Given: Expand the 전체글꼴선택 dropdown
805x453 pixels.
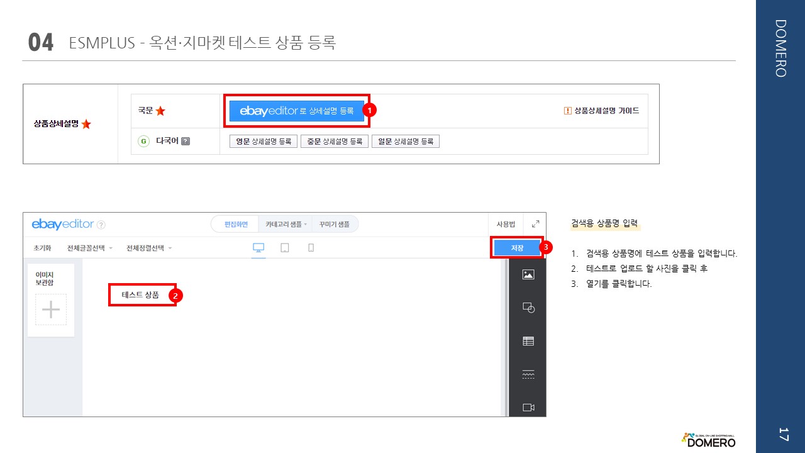Looking at the screenshot, I should tap(90, 248).
